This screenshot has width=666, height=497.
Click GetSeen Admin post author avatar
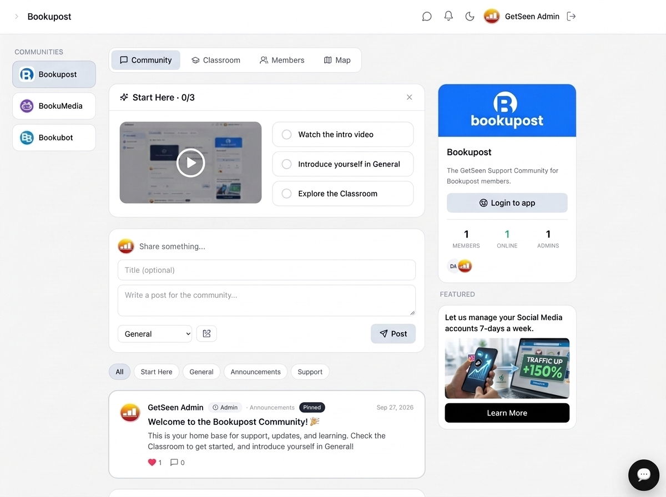[x=130, y=412]
